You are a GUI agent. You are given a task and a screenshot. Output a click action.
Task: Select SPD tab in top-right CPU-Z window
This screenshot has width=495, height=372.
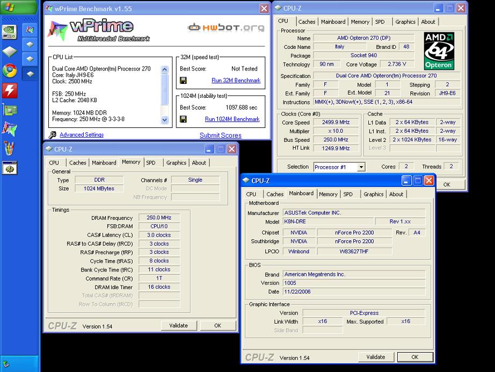(x=380, y=22)
